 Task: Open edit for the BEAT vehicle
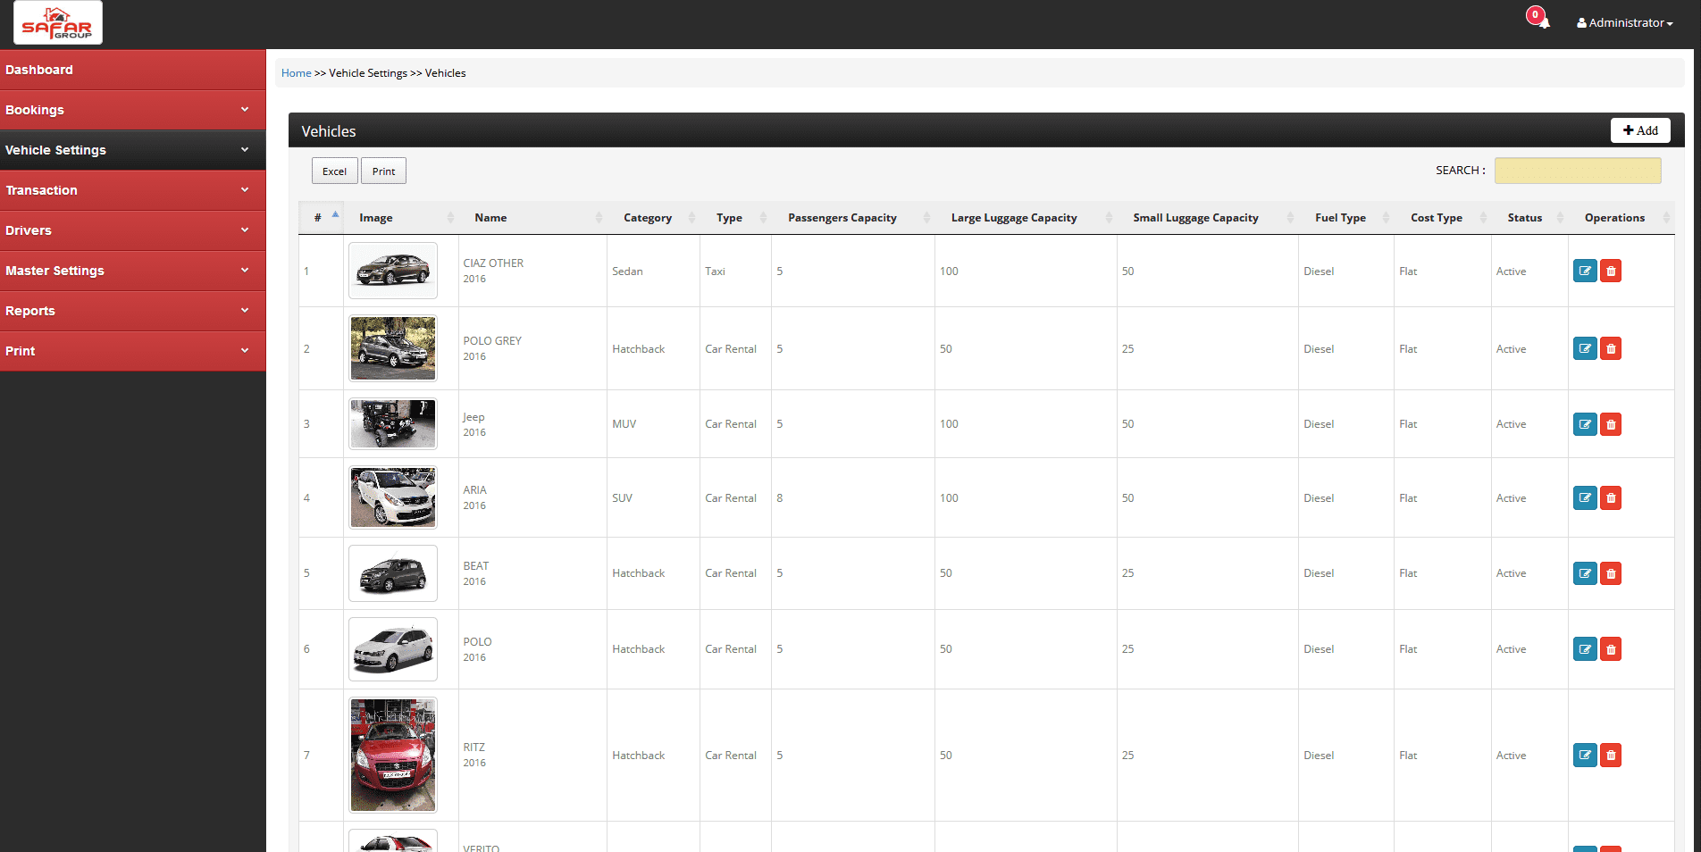(1585, 573)
